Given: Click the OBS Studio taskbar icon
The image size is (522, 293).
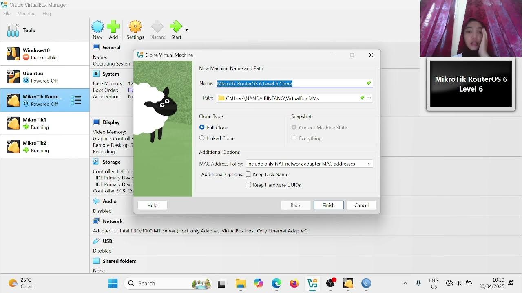Looking at the screenshot, I should coord(330,283).
